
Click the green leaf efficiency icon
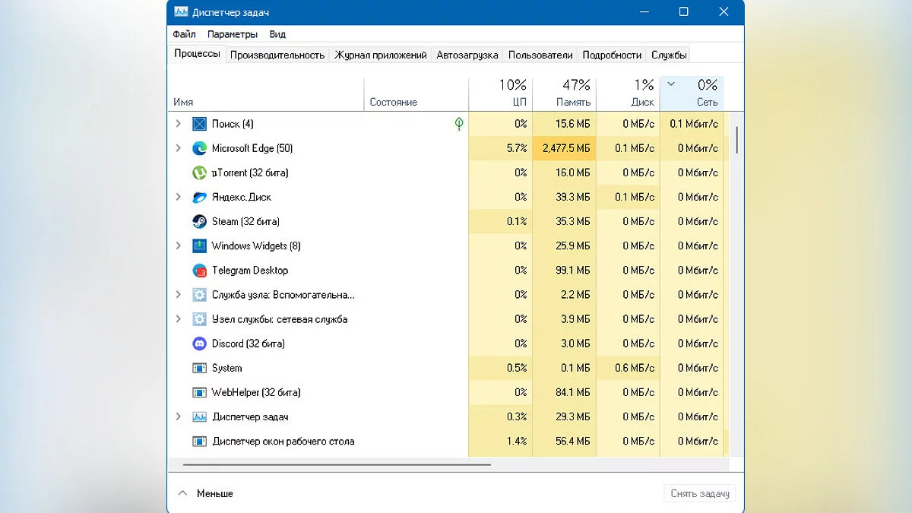coord(458,124)
